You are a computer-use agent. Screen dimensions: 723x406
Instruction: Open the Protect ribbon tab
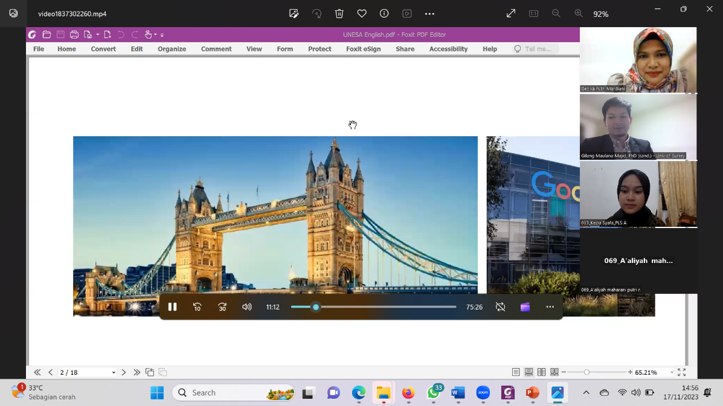[320, 49]
